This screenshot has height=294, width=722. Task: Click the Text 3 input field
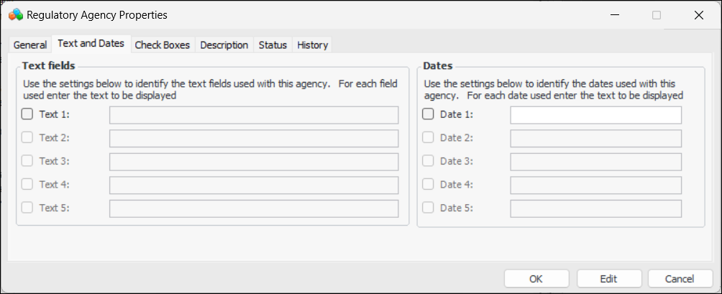(253, 162)
